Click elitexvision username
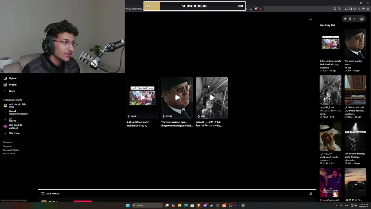Screen dimensions: 371x209 point(350,160)
